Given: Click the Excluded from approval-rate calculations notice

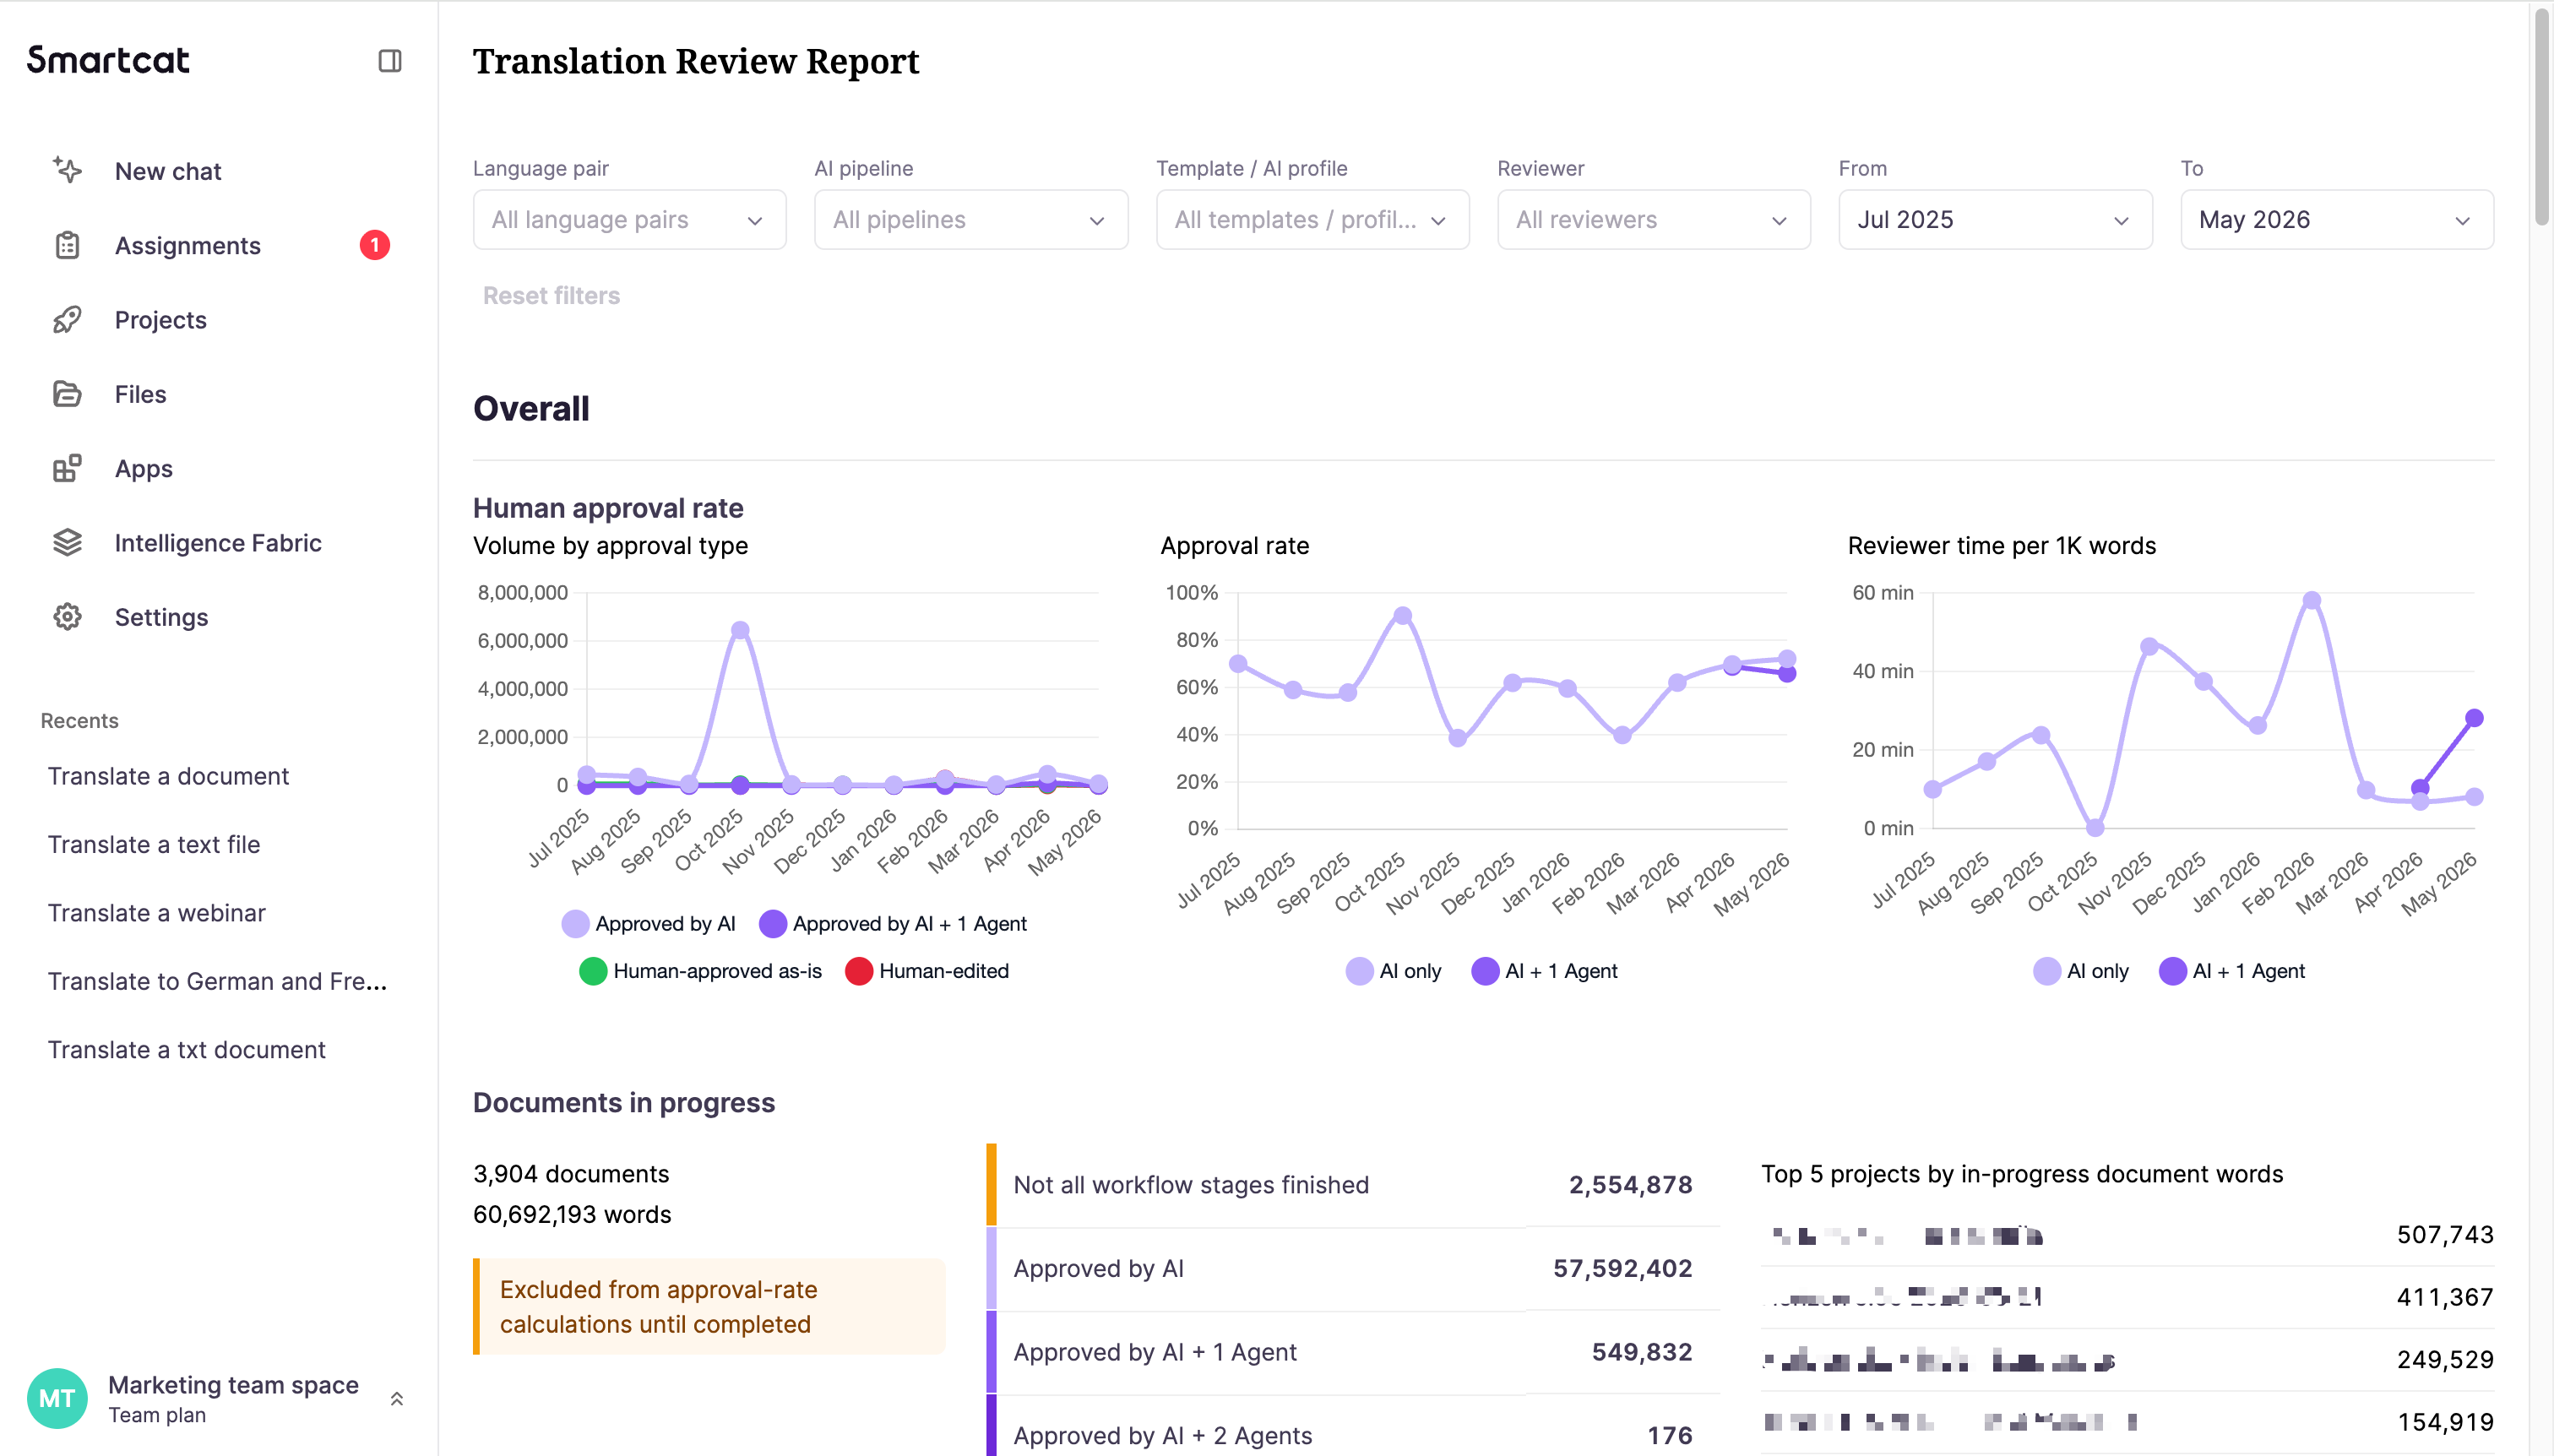Looking at the screenshot, I should pos(709,1307).
